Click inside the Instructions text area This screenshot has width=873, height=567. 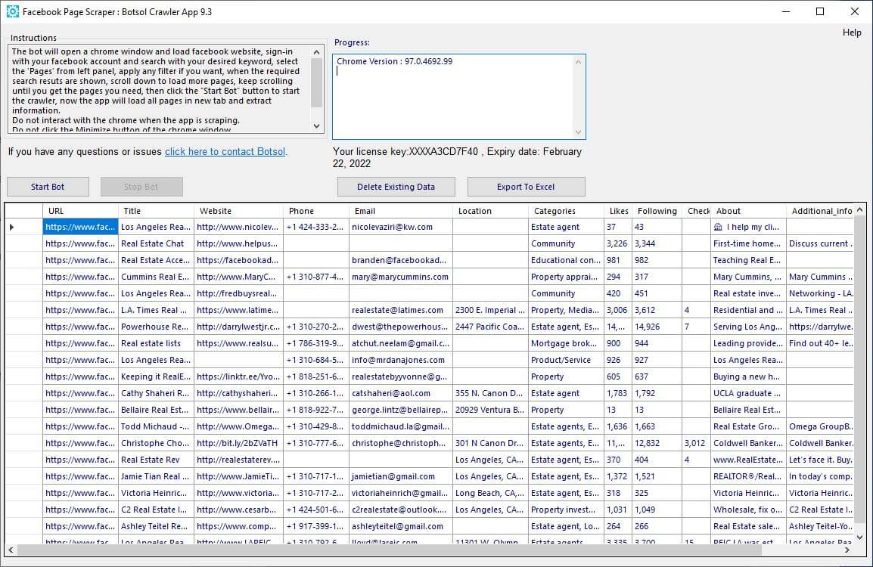(159, 89)
